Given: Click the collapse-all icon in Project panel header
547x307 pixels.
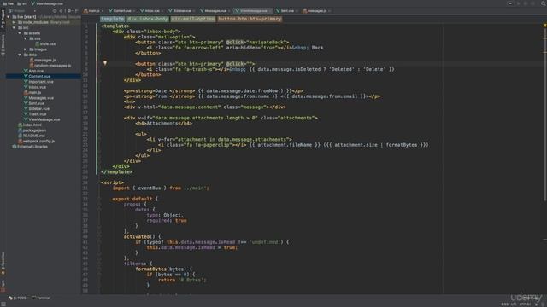Looking at the screenshot, I should [x=61, y=11].
